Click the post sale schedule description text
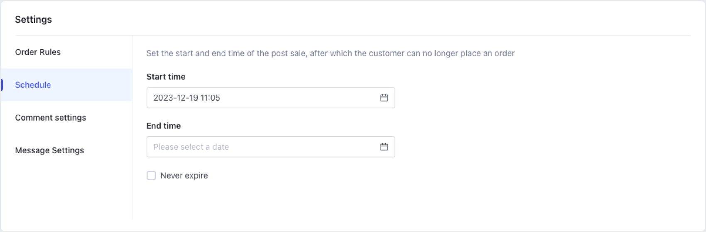 click(330, 53)
